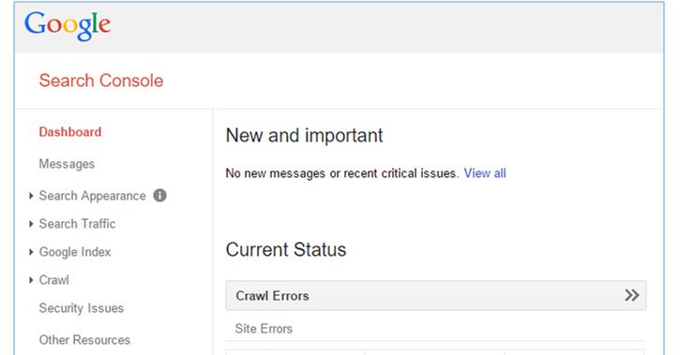Expand the Search Appearance arrow

(x=31, y=196)
